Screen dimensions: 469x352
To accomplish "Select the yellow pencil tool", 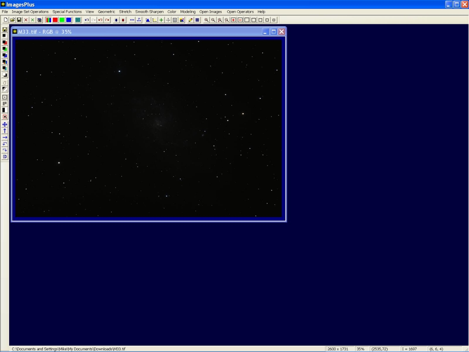I will (191, 20).
